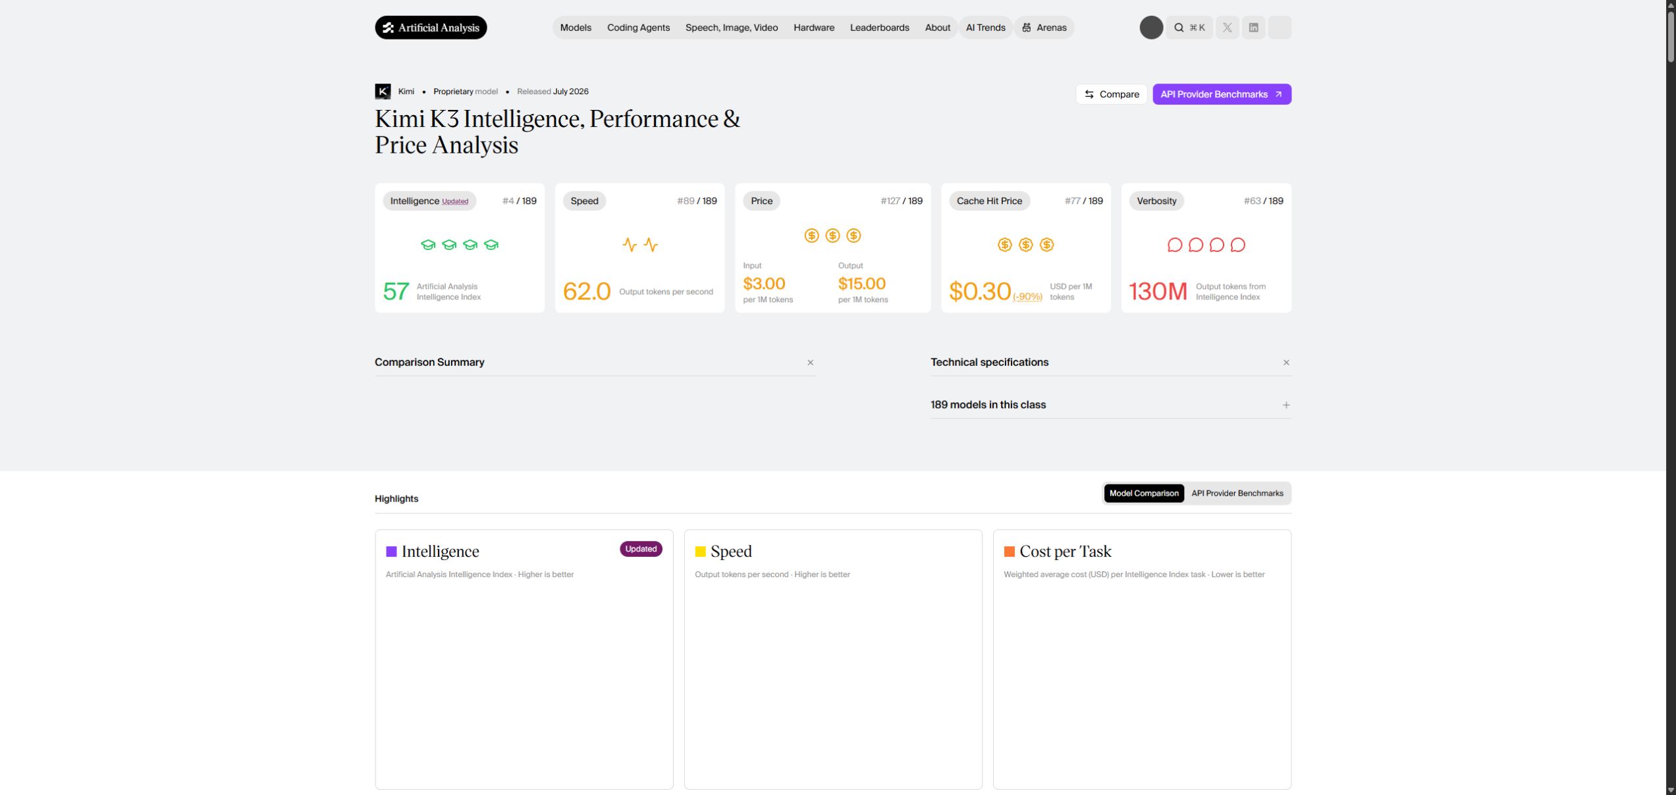
Task: Click first dollar coin in Cache Hit card
Action: tap(1004, 245)
